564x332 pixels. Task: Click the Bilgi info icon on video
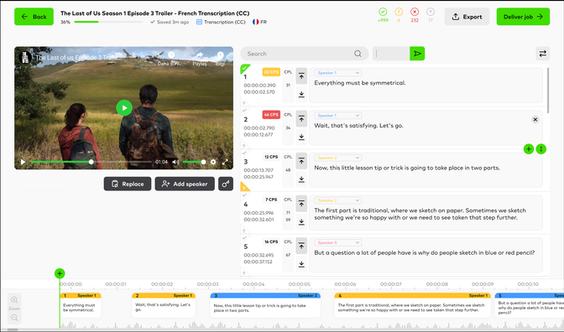(220, 55)
